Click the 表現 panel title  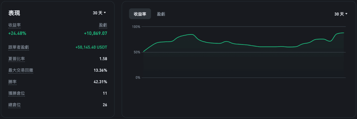click(x=14, y=13)
